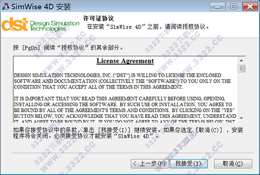Click the "在安装“SimWise 4D”之前" subtitle text
This screenshot has height=175, width=260.
click(x=148, y=27)
